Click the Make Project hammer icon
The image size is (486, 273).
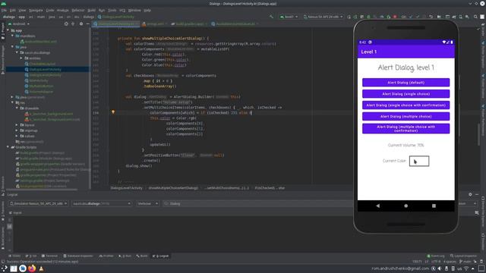tap(272, 17)
